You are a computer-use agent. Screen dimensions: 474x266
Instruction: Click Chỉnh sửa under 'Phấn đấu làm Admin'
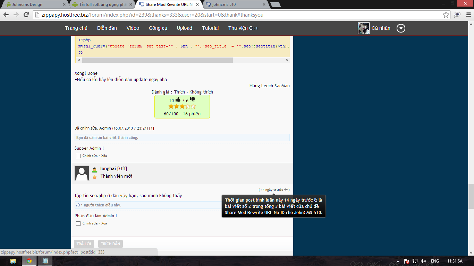(x=90, y=223)
